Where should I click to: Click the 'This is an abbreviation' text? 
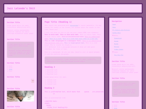coord(92,41)
